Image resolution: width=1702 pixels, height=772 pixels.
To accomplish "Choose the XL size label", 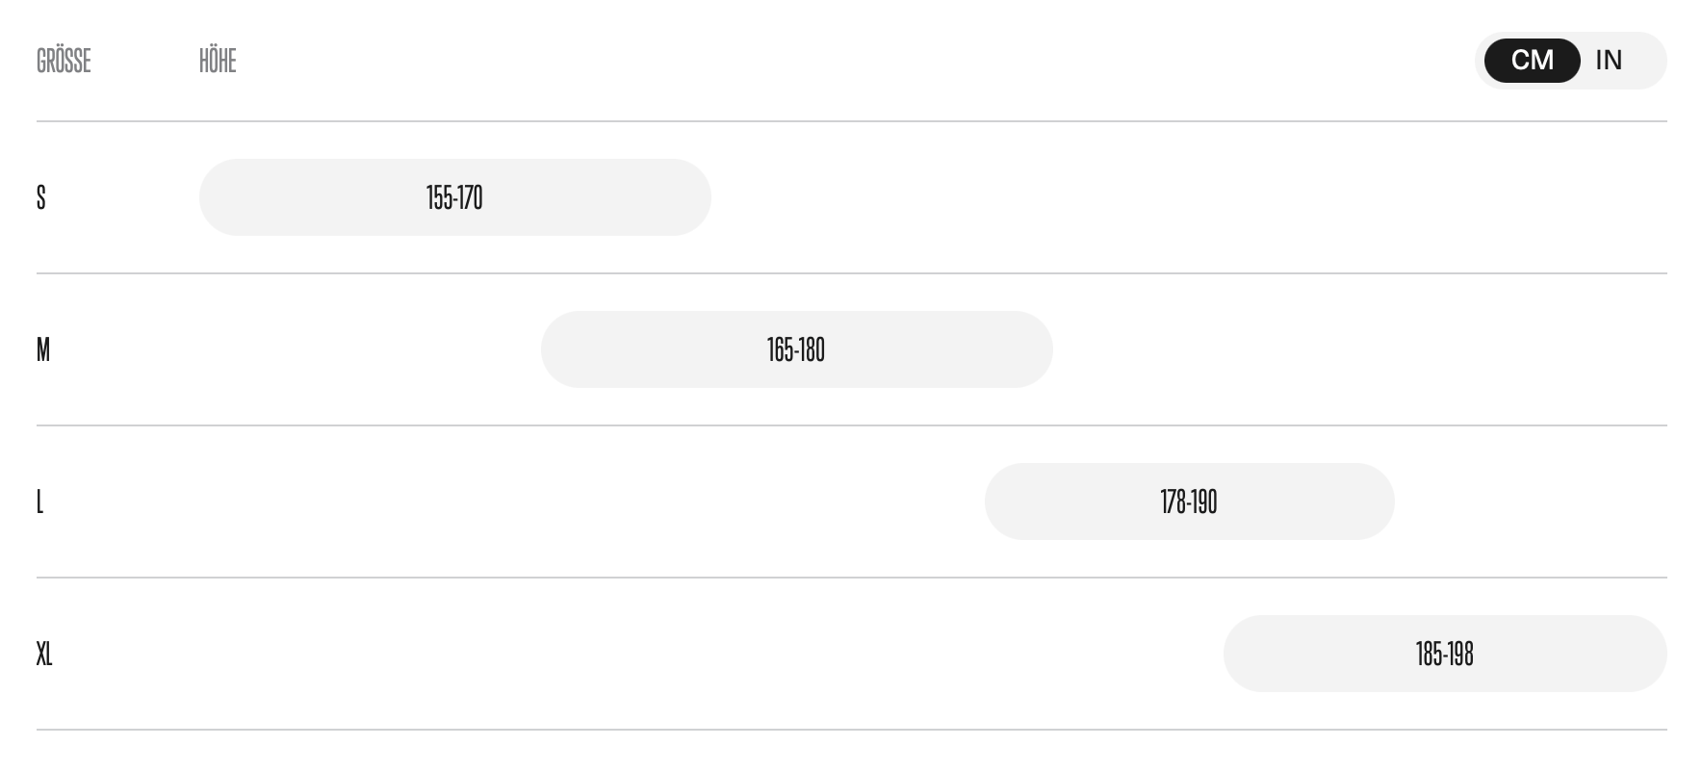I will [44, 654].
